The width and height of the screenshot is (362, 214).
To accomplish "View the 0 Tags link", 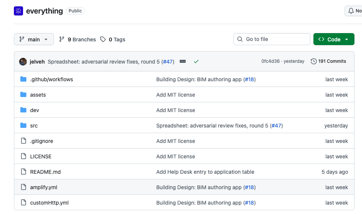I will click(x=113, y=39).
